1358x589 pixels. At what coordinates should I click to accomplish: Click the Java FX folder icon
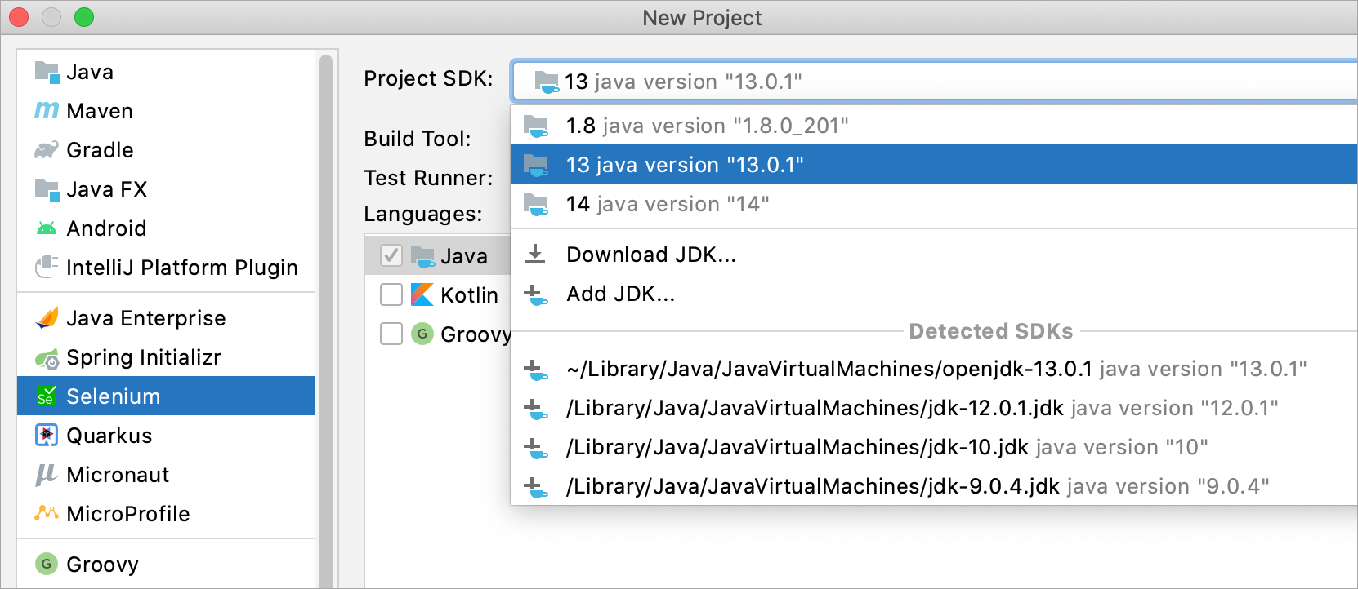(47, 189)
